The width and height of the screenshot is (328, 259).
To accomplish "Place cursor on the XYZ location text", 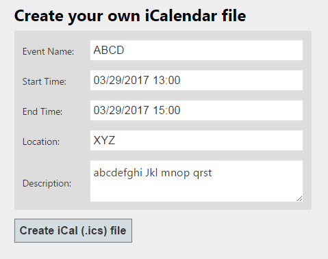I will [x=104, y=140].
